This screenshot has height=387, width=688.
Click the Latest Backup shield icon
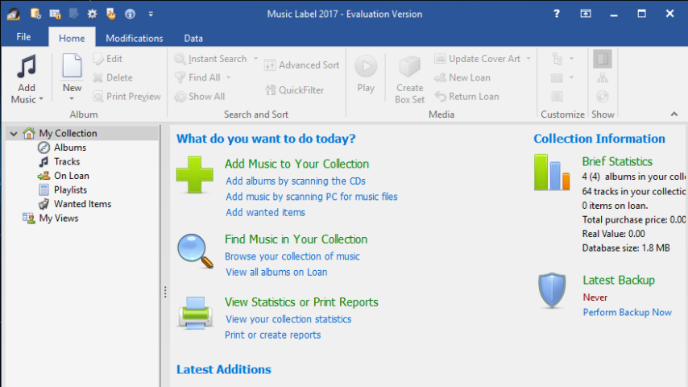tap(552, 290)
